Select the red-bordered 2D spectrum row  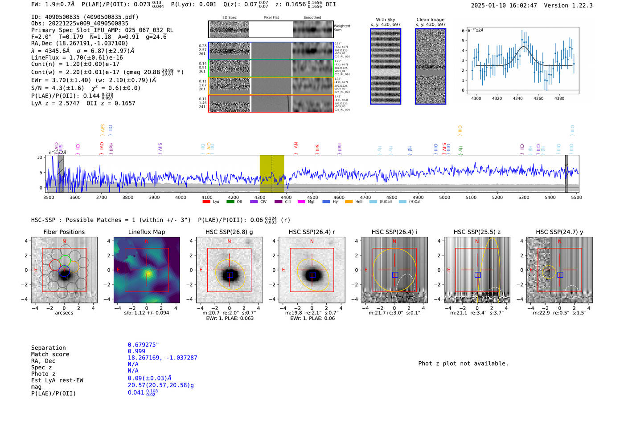coord(271,103)
